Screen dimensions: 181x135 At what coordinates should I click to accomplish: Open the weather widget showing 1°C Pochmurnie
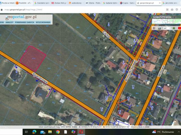click(x=163, y=132)
